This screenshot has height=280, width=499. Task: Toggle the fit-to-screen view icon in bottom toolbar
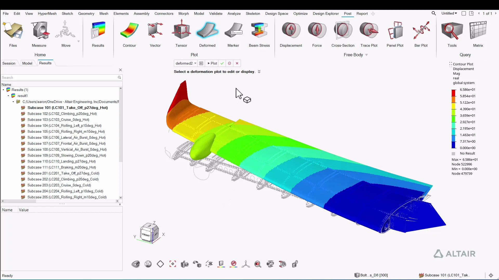coord(173,264)
